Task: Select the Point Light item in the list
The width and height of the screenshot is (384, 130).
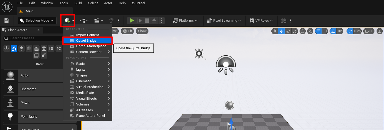Action: 33,117
